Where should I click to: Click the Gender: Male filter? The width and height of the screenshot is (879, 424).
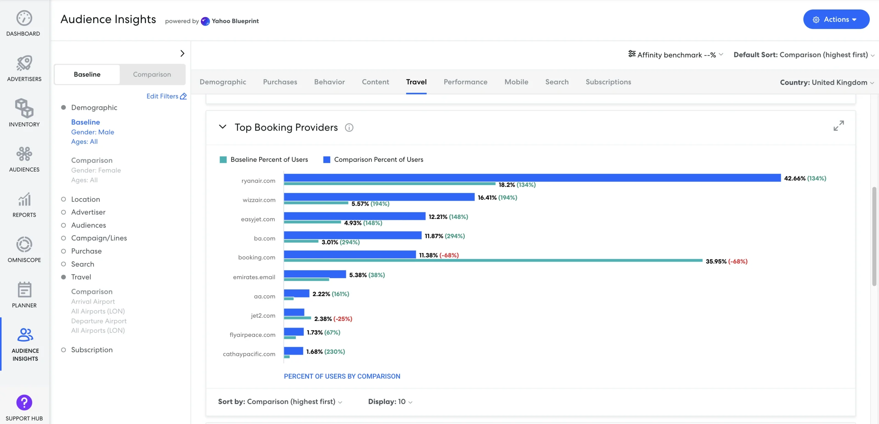click(x=93, y=132)
